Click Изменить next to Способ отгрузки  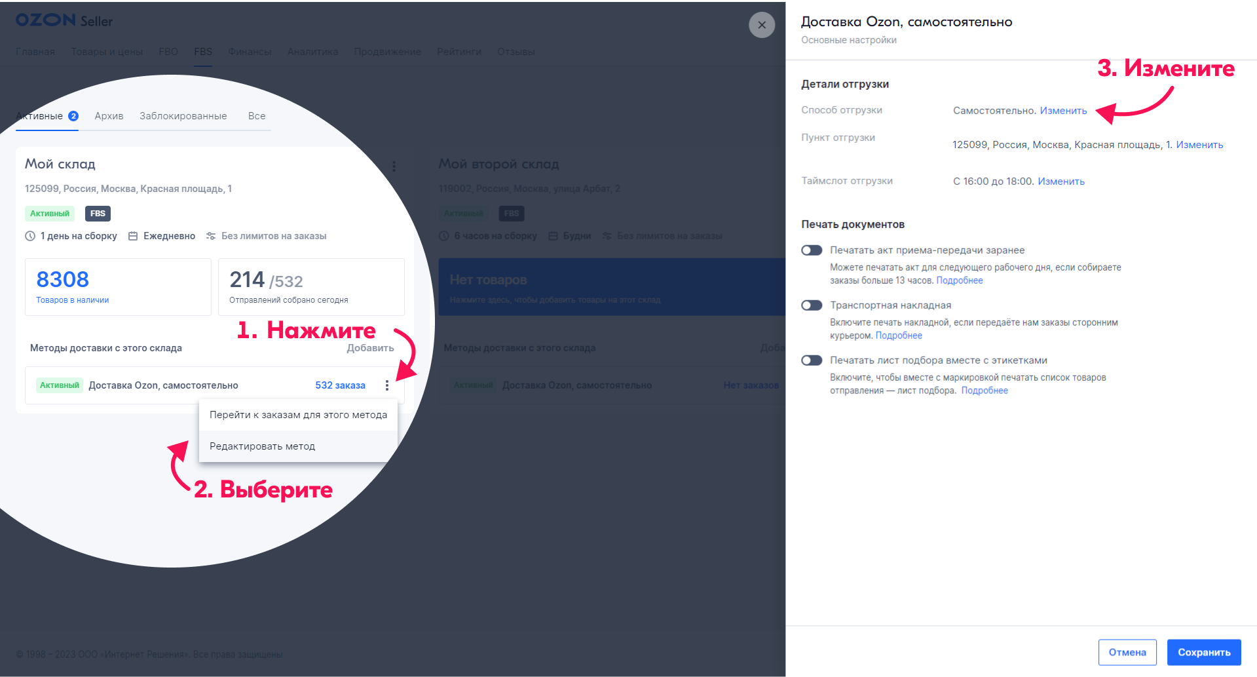[x=1063, y=111]
